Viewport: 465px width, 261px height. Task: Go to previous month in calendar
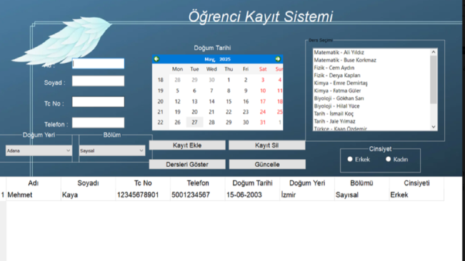pyautogui.click(x=157, y=59)
